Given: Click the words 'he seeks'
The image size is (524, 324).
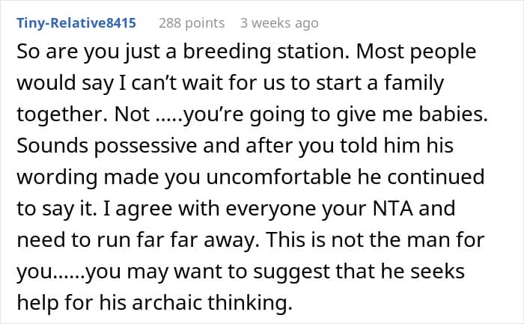Looking at the screenshot, I should click(427, 271).
